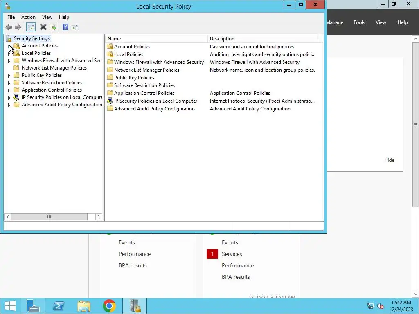Select Local Policies label in tree

[x=36, y=53]
